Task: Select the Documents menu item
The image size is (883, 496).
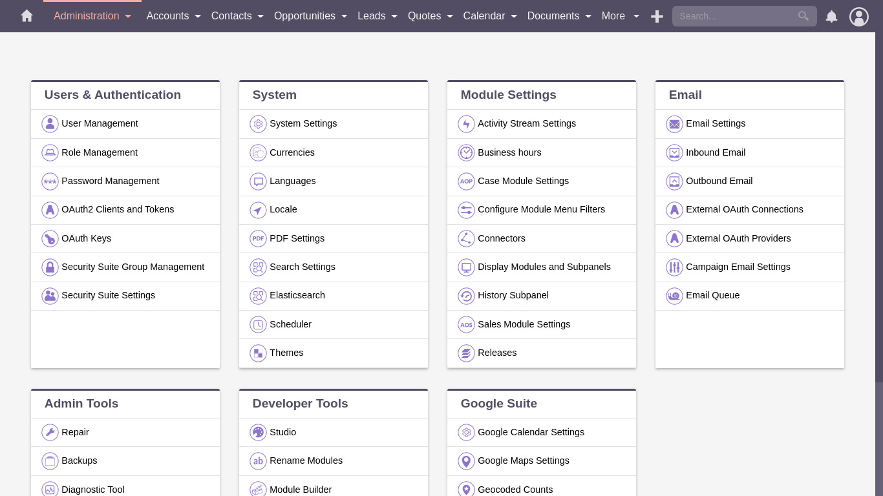Action: click(553, 16)
